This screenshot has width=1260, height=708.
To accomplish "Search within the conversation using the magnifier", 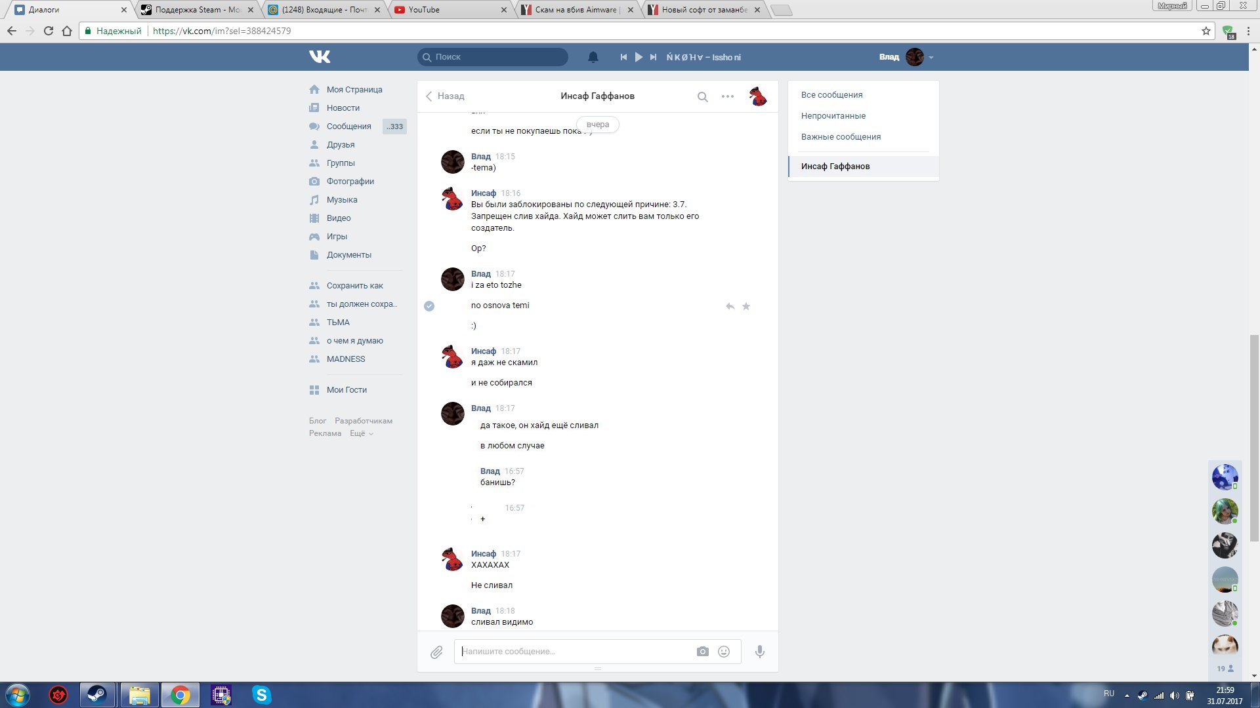I will click(702, 97).
